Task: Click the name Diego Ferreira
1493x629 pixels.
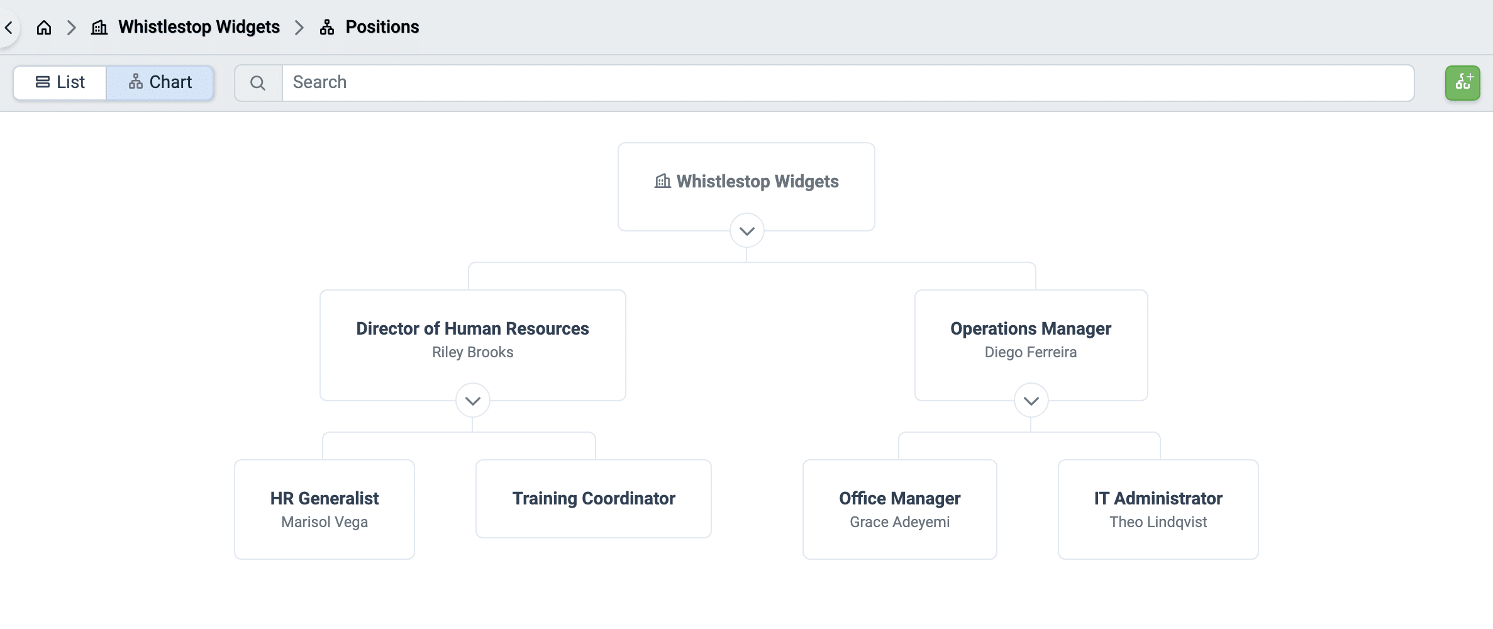Action: pyautogui.click(x=1031, y=352)
